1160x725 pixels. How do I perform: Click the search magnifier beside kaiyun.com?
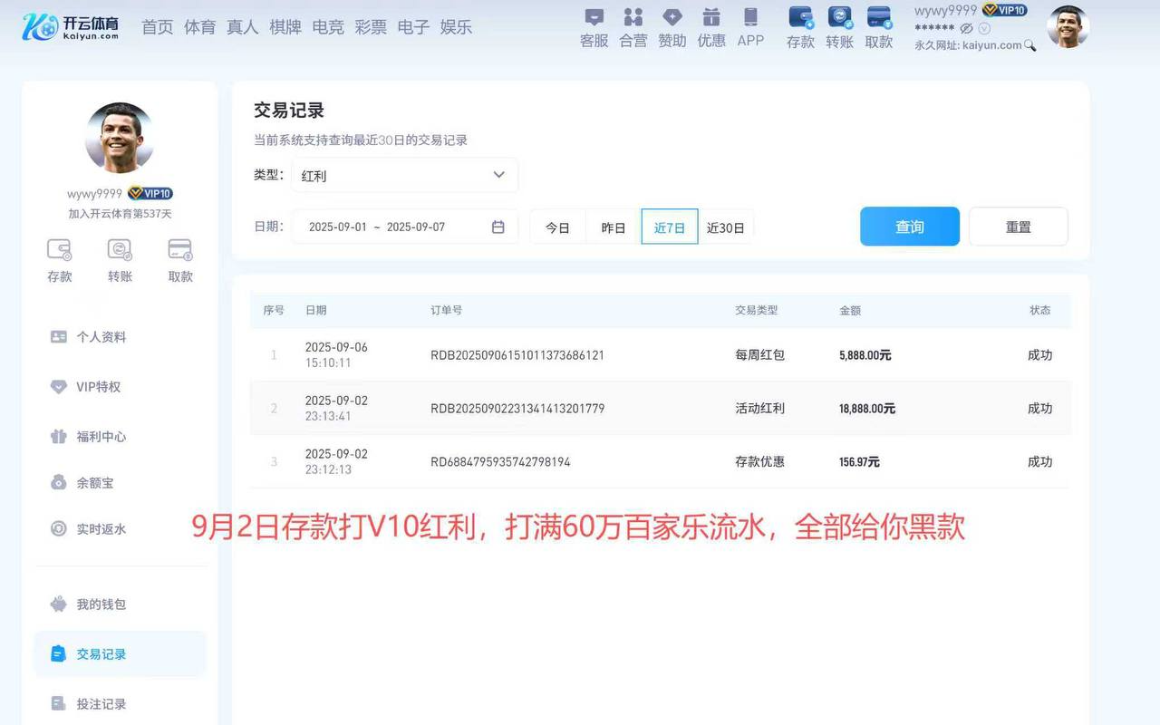click(x=1029, y=43)
